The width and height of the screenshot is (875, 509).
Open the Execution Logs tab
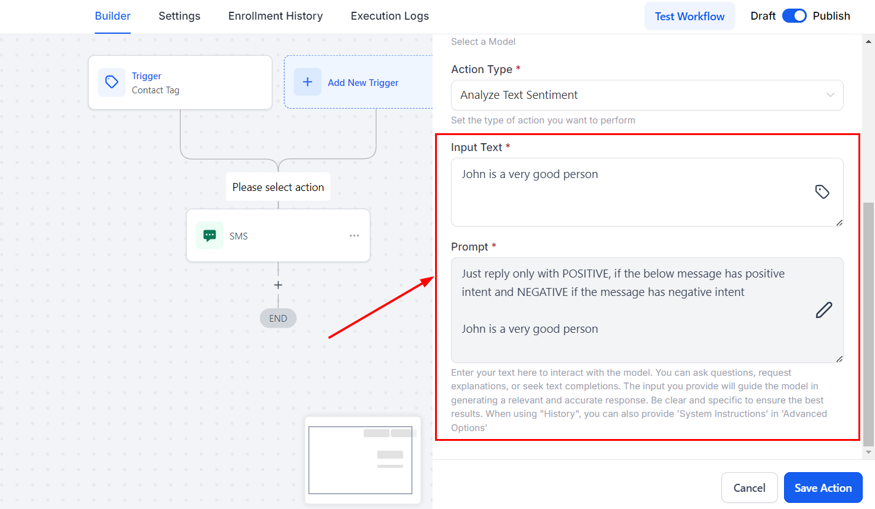click(390, 16)
